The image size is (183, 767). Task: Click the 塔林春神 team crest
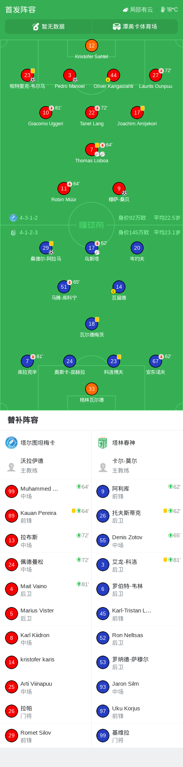(x=103, y=442)
